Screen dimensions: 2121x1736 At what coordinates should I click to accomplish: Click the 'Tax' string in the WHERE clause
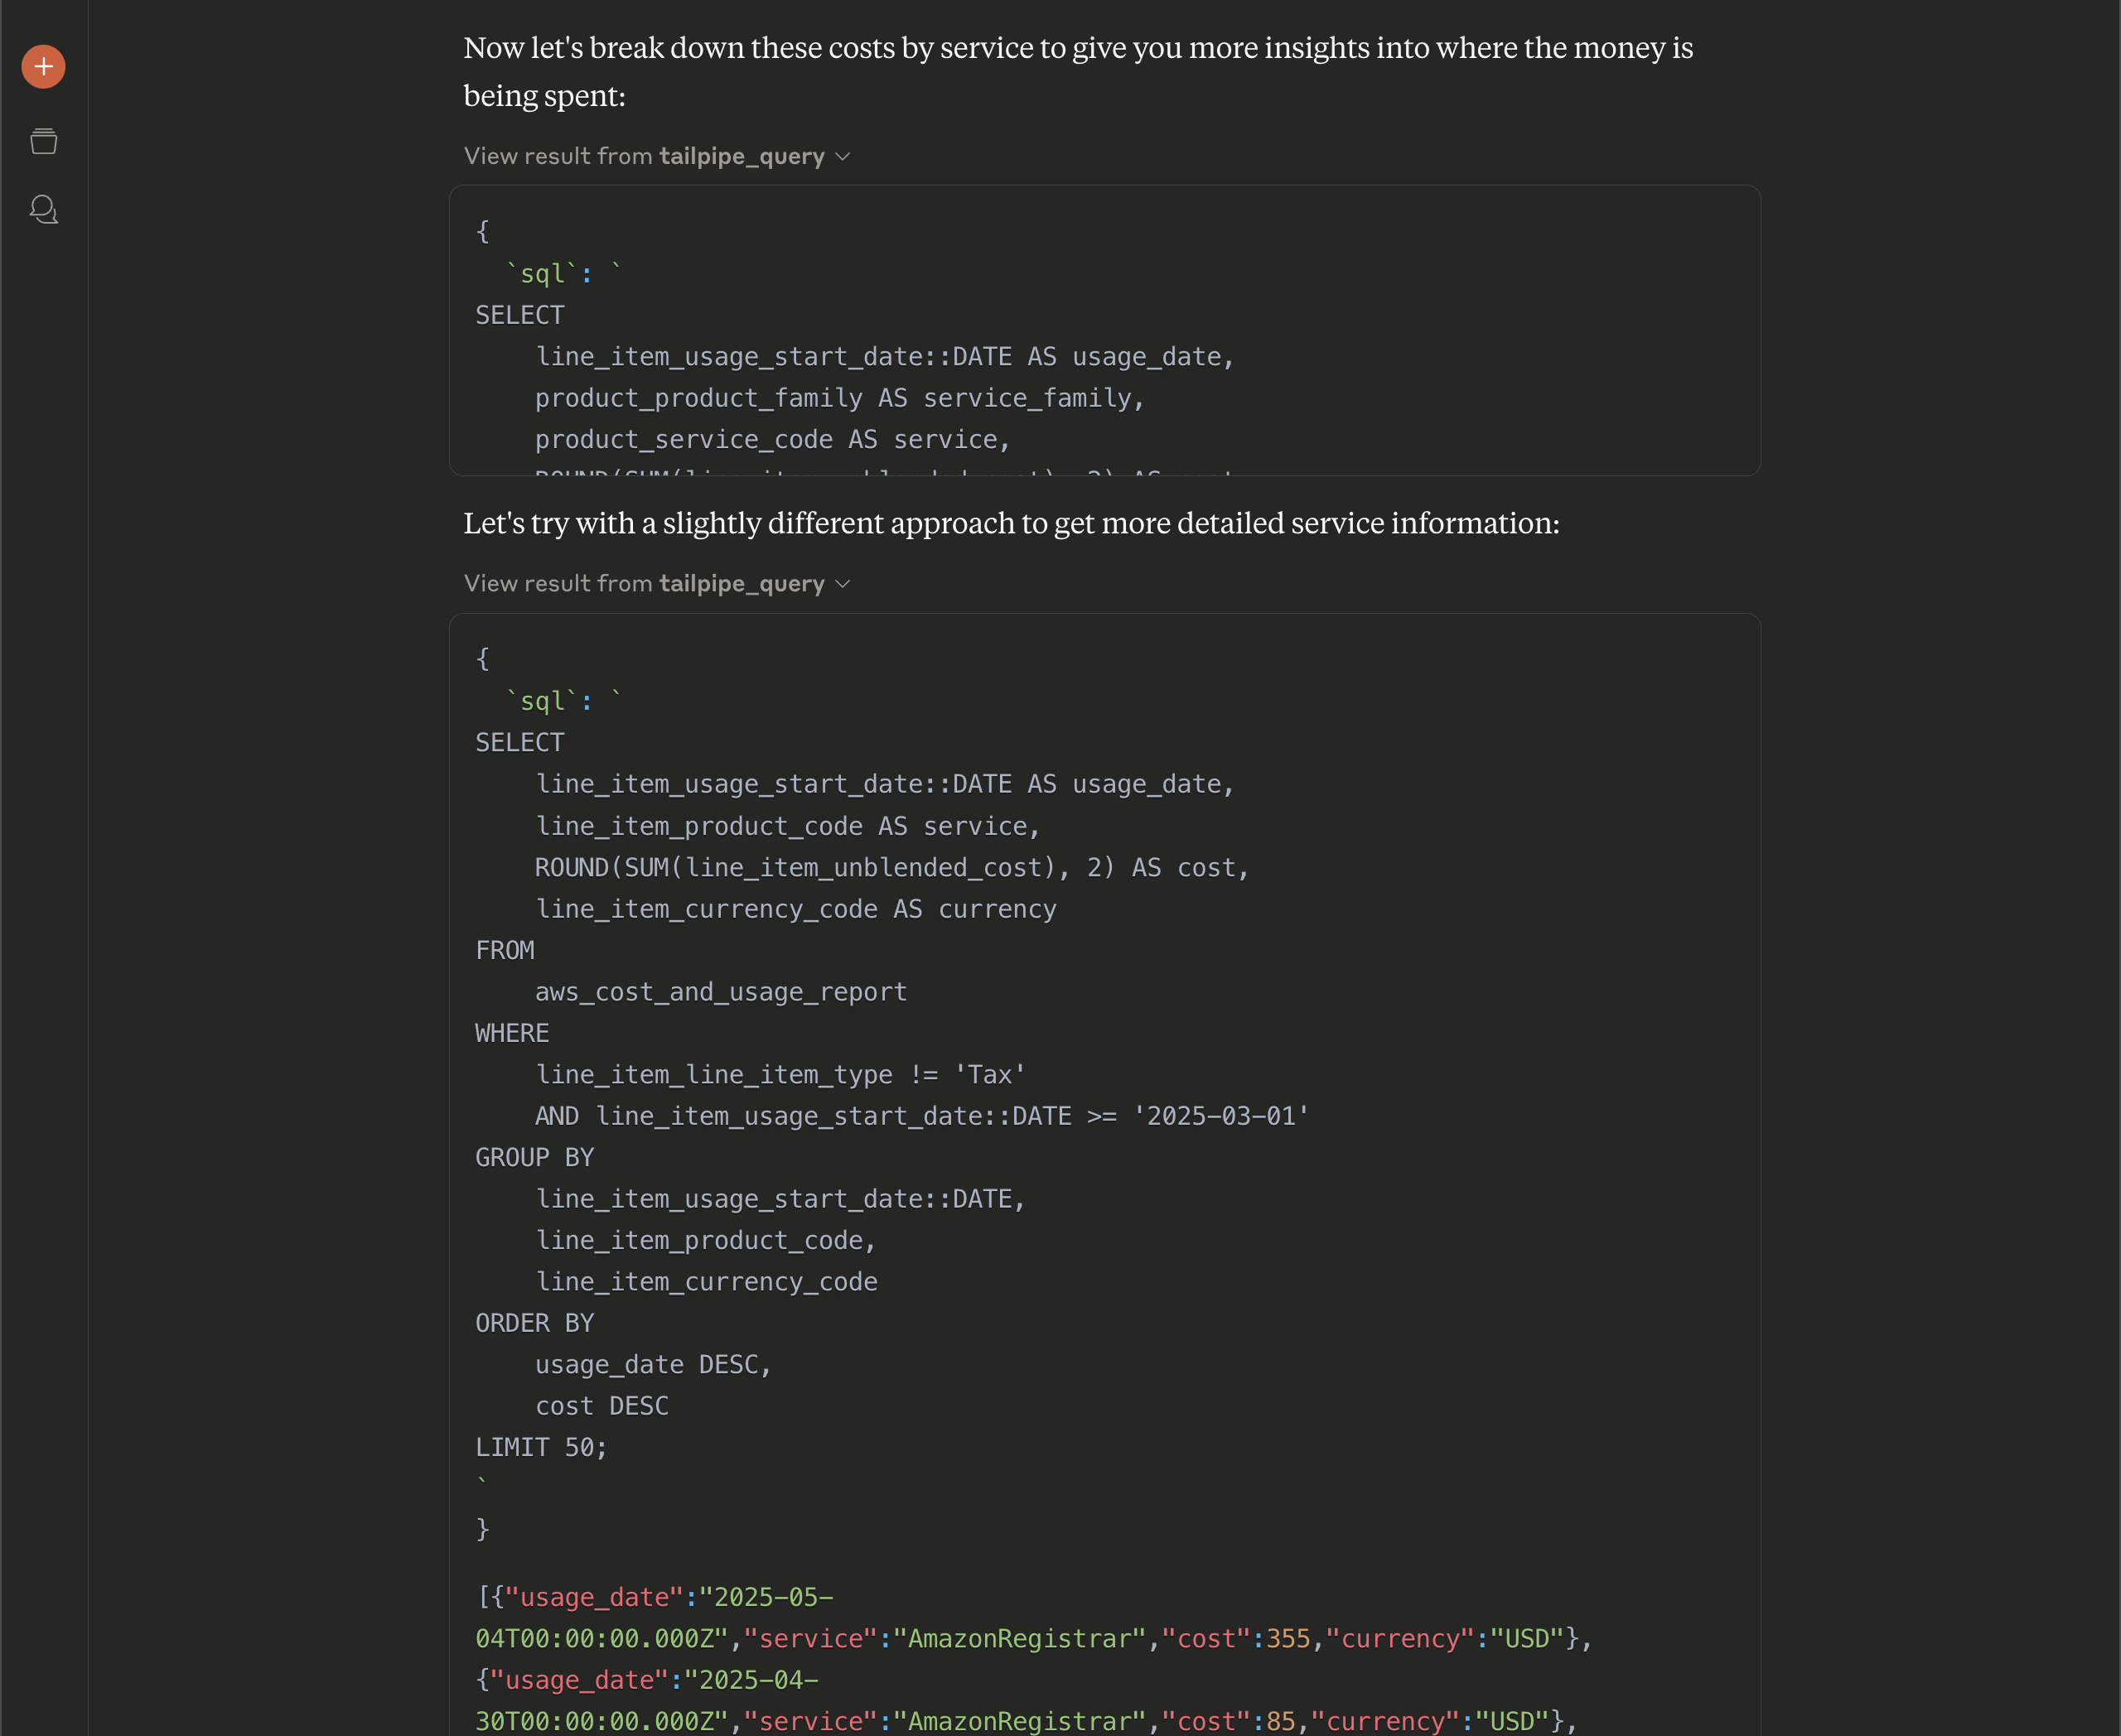(989, 1075)
